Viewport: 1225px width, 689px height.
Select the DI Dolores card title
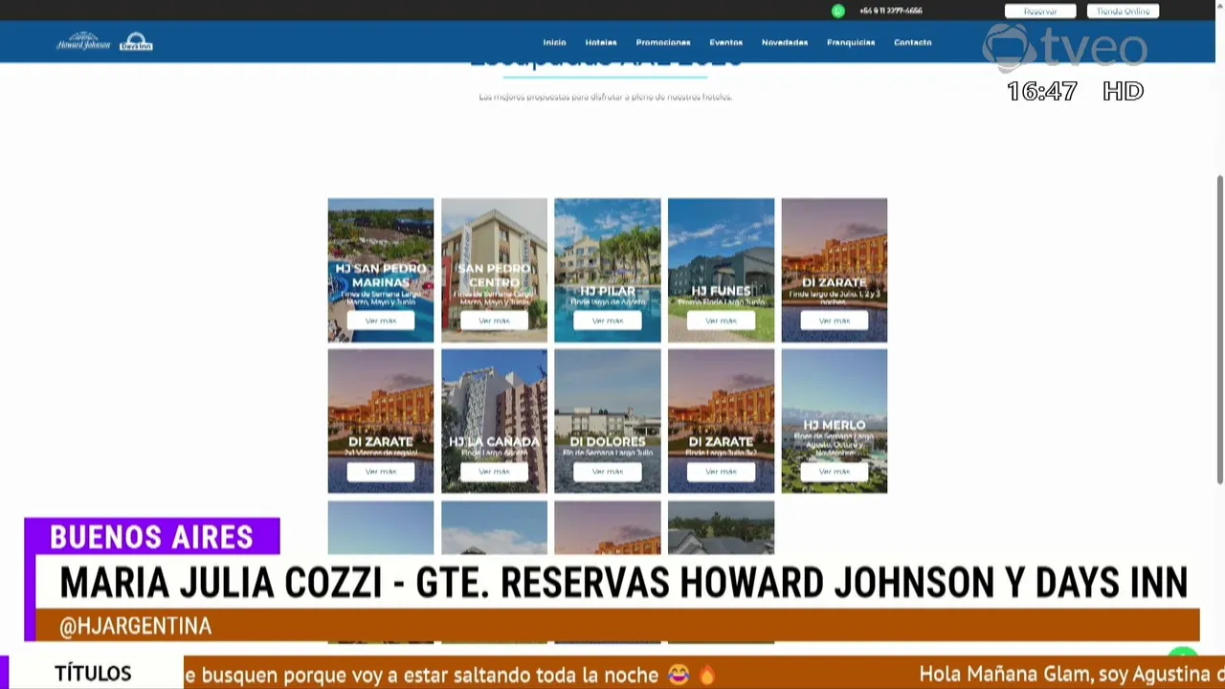[608, 442]
